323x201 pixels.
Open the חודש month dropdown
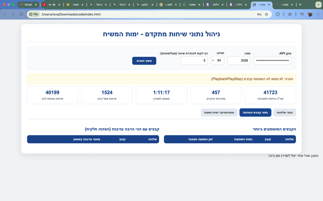point(218,60)
